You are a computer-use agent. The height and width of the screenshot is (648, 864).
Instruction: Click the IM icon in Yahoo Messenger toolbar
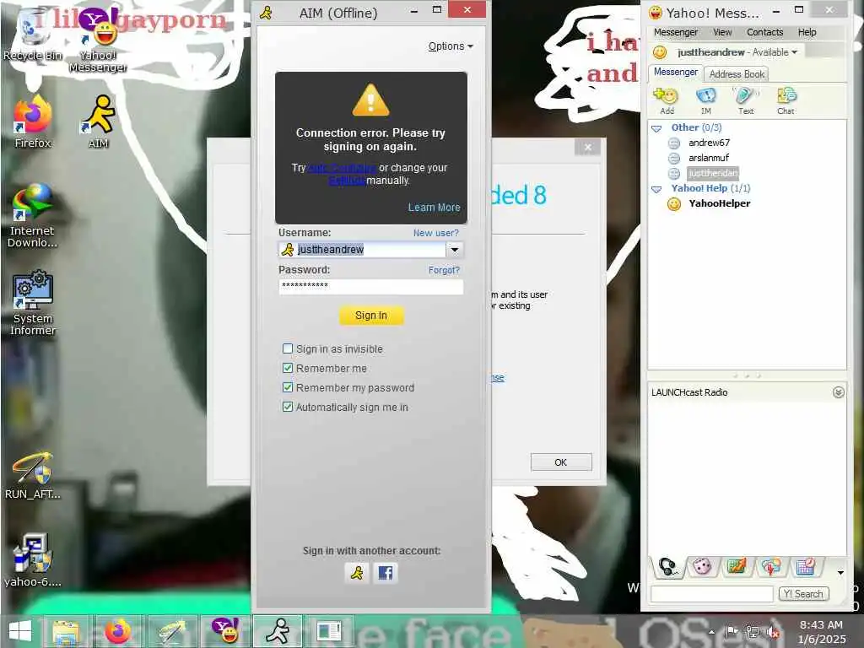coord(706,100)
